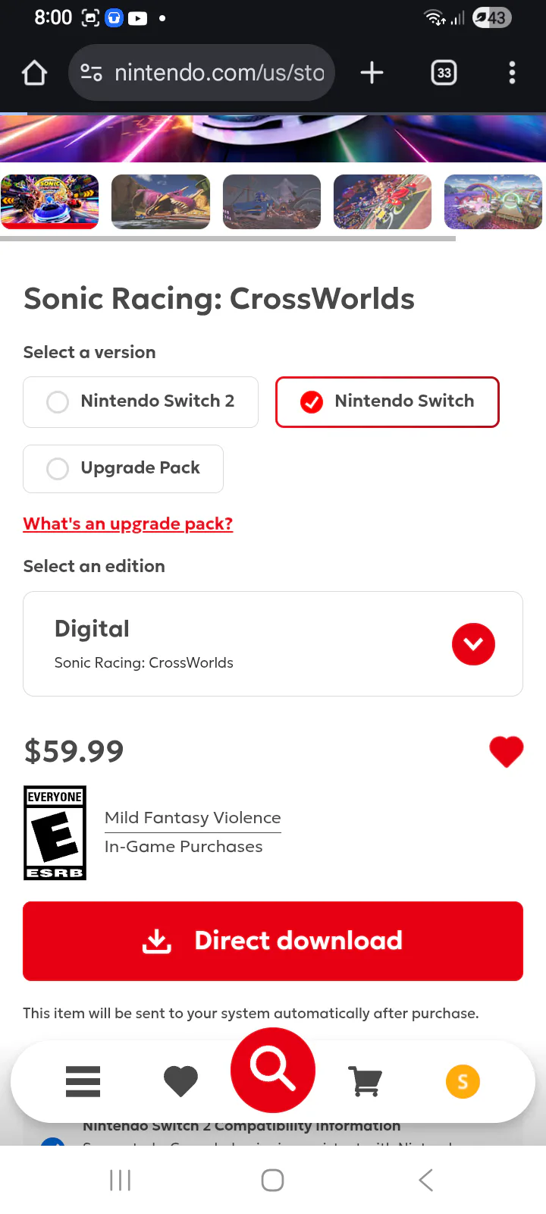Open the shopping cart
The image size is (546, 1214).
click(x=365, y=1081)
